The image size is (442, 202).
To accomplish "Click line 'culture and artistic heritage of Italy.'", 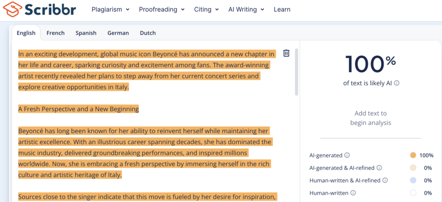I will (x=70, y=175).
